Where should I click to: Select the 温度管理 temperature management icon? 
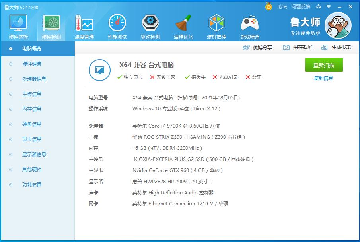[85, 26]
